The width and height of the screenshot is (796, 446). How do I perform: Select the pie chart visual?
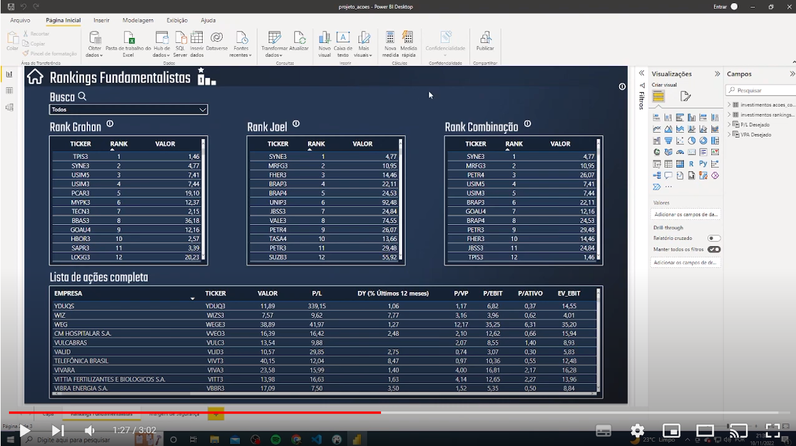pos(692,140)
